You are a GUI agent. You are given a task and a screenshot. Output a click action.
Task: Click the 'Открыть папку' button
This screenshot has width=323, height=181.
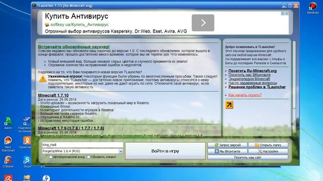(268, 145)
